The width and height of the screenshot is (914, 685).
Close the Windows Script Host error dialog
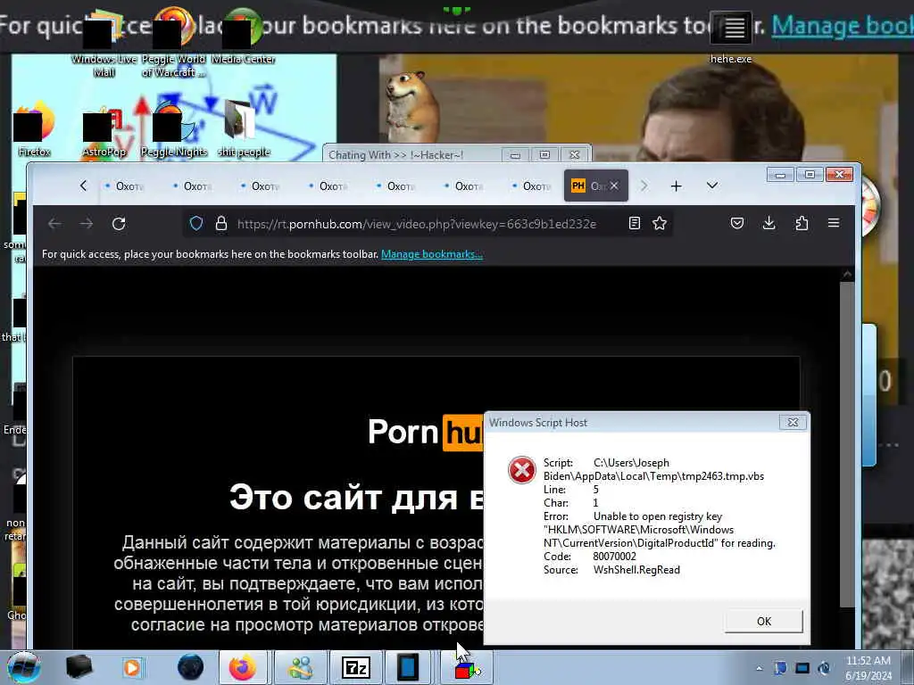[793, 422]
